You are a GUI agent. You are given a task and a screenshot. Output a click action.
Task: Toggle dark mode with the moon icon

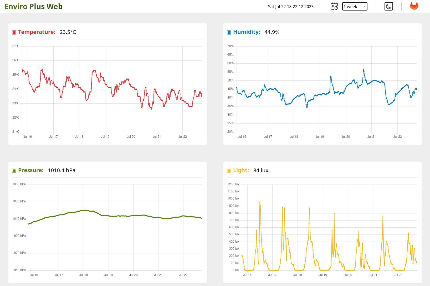388,6
